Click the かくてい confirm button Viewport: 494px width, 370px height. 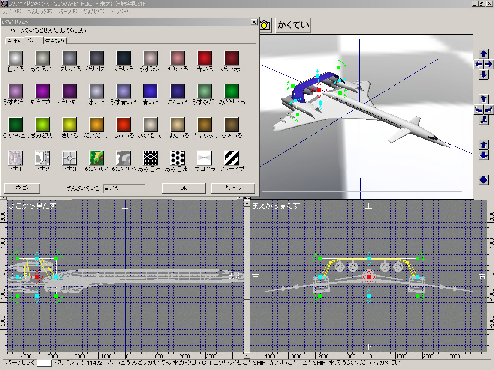point(293,25)
